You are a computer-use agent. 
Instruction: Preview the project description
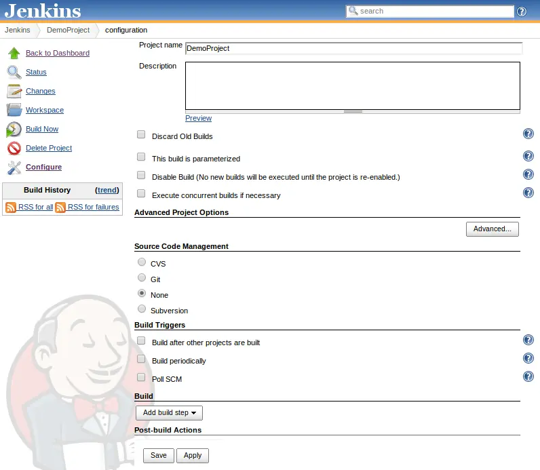tap(198, 118)
